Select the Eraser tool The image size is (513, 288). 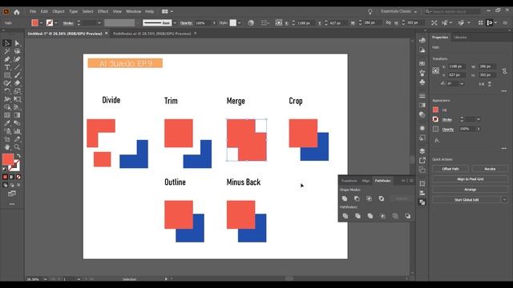tap(18, 83)
